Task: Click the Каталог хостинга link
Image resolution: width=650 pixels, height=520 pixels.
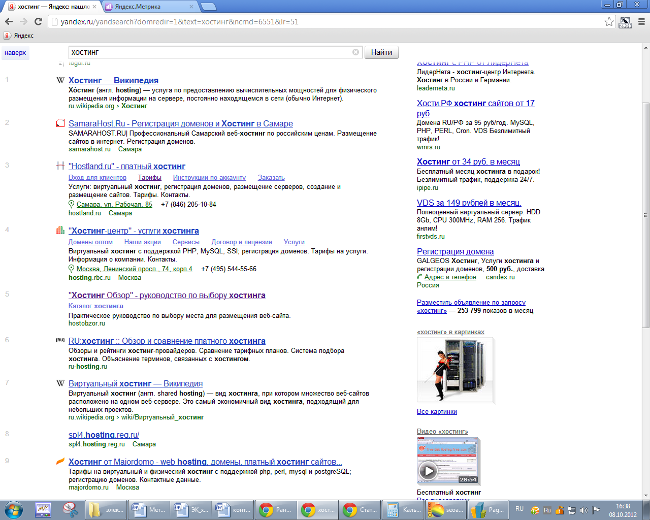Action: 96,306
